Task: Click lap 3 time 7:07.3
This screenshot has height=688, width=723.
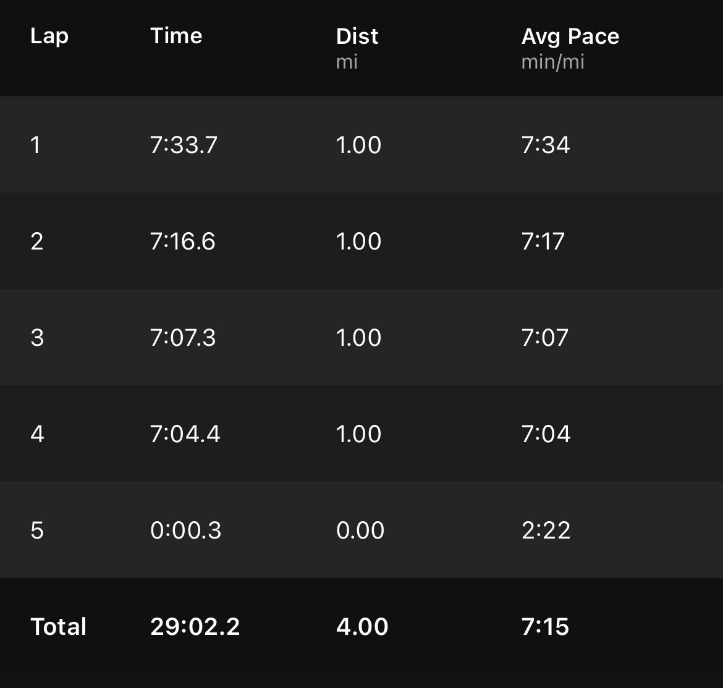Action: (183, 338)
